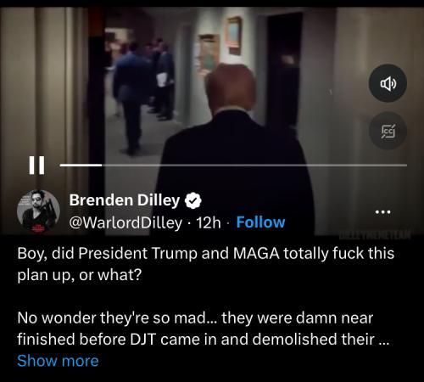Viewport: 424px width, 382px height.
Task: Open the post via the 12h timestamp
Action: (x=209, y=222)
